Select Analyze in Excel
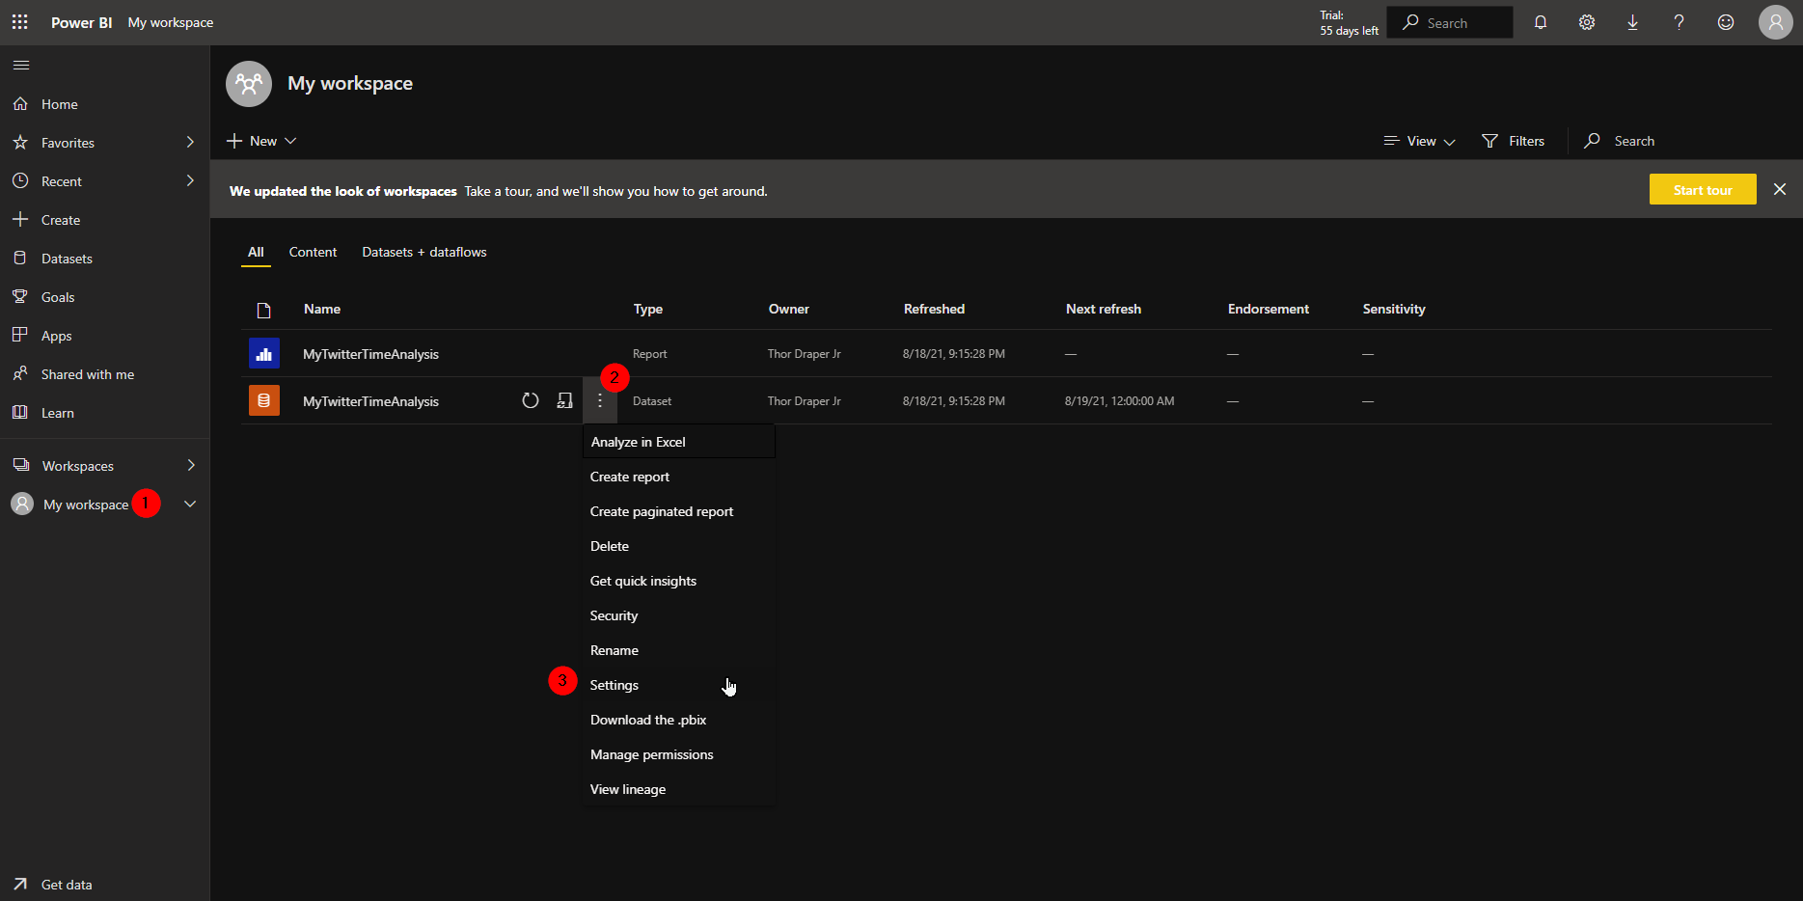This screenshot has height=901, width=1803. click(679, 442)
